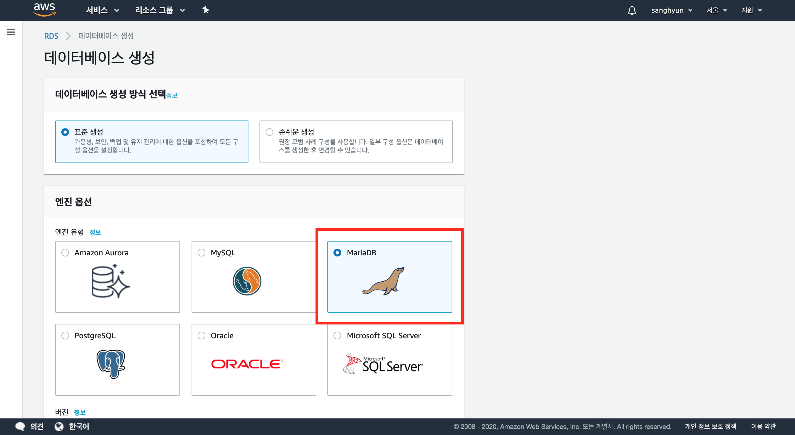Screen dimensions: 795x435
Task: Click the Amazon Aurora database logo
Action: tap(110, 281)
